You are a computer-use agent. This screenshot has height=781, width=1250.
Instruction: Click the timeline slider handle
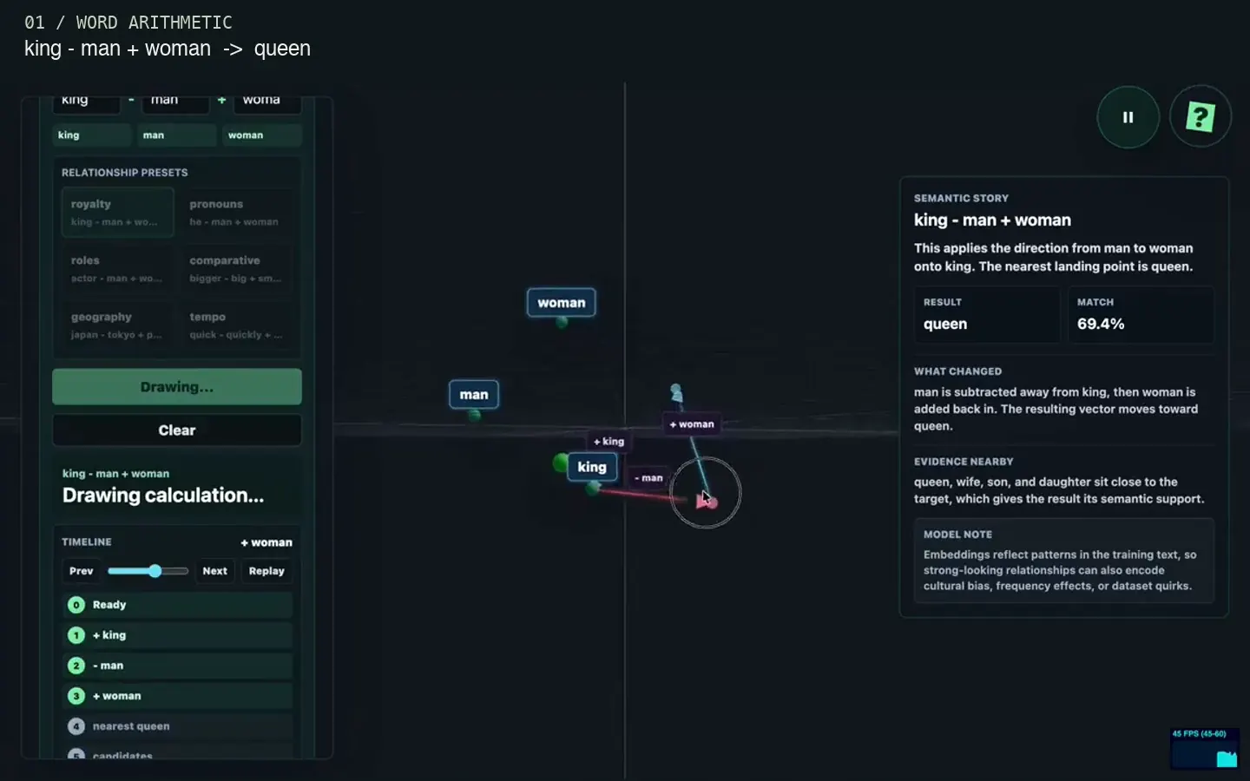pyautogui.click(x=155, y=571)
